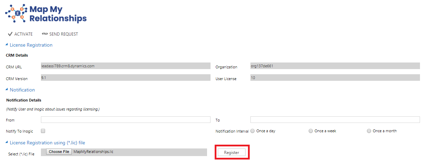Image resolution: width=429 pixels, height=164 pixels.
Task: Select Once a month notification interval
Action: pyautogui.click(x=369, y=131)
